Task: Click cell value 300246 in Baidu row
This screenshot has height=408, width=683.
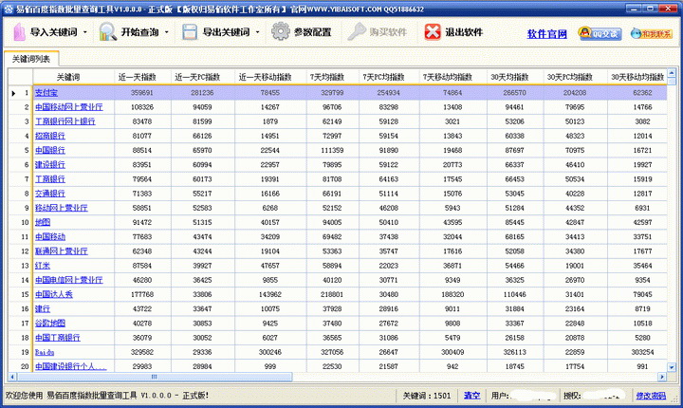Action: click(270, 352)
